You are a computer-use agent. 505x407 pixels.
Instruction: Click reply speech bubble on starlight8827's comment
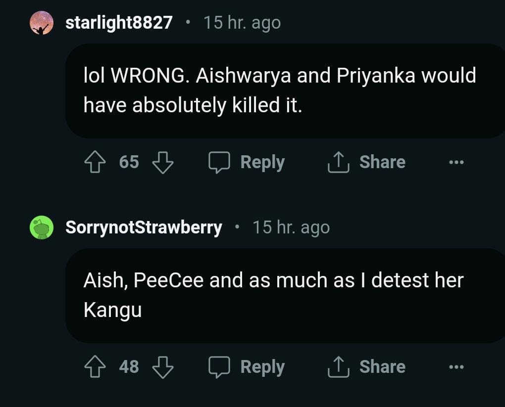[x=219, y=162]
